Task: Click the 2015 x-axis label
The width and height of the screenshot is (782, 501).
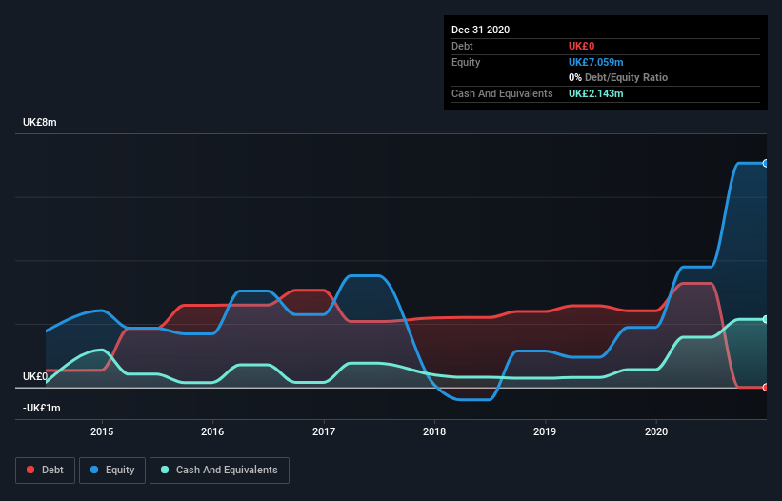Action: [102, 431]
